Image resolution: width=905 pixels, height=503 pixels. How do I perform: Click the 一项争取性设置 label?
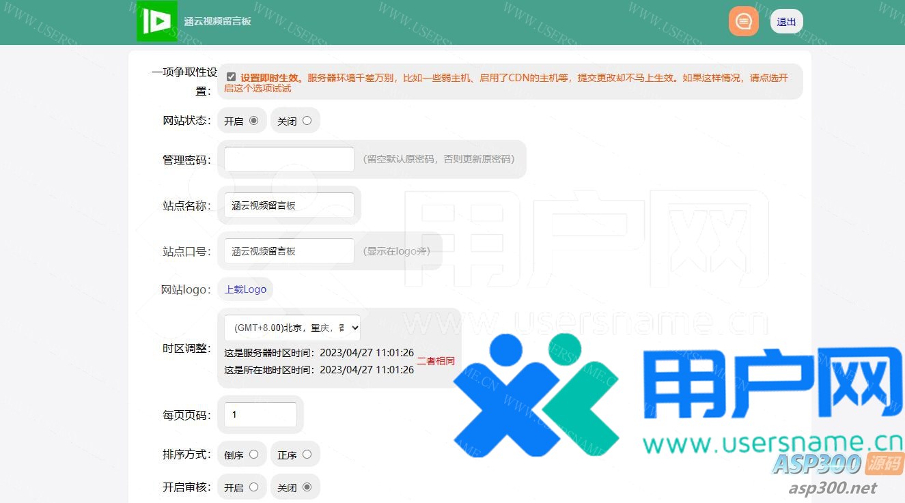click(x=184, y=81)
